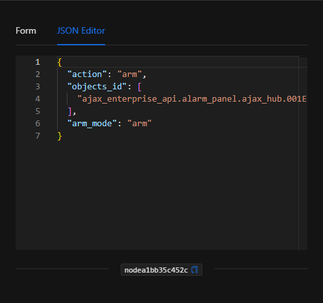Click the opening square bracket after objects_id
Screen dimensions: 323x303
[x=139, y=87]
